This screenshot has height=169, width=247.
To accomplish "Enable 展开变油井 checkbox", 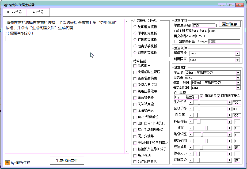I will [135, 137].
